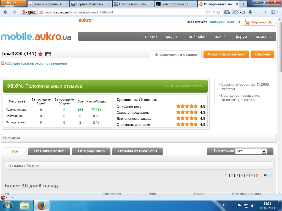This screenshot has width=282, height=211.
Task: Click the volume speaker tray icon
Action: click(x=253, y=206)
